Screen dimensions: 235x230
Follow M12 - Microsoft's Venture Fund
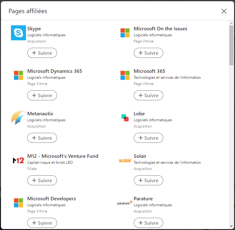click(x=42, y=180)
